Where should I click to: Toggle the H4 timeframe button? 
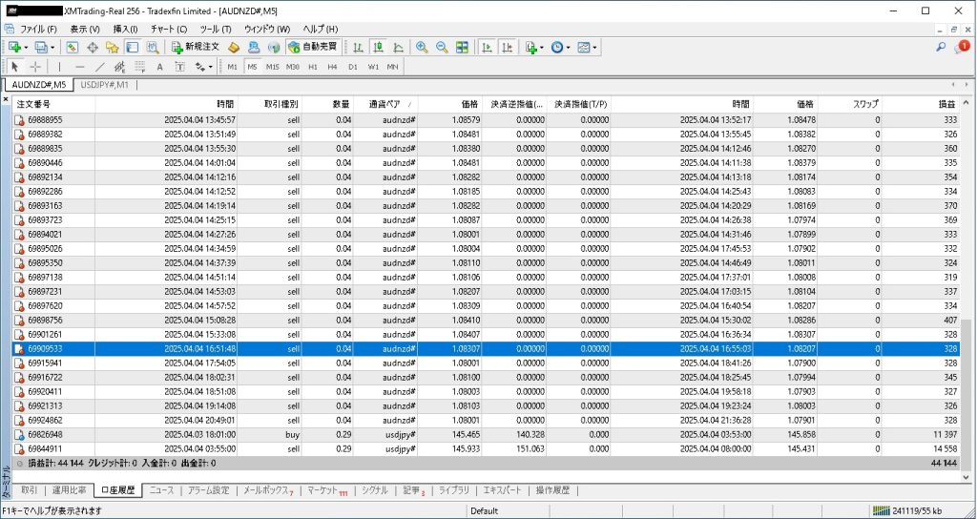(x=332, y=67)
